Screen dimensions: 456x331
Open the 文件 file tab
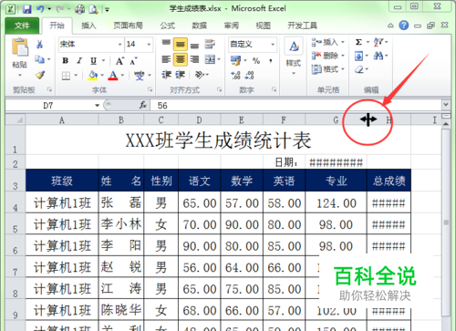[x=22, y=26]
